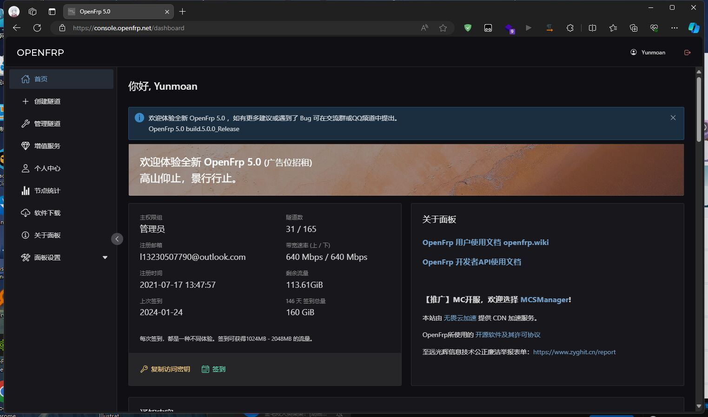The height and width of the screenshot is (417, 708).
Task: Open the 首页 home sidebar item
Action: point(61,79)
